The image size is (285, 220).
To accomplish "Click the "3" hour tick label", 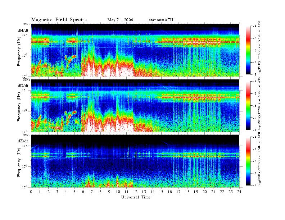I will point(57,192).
